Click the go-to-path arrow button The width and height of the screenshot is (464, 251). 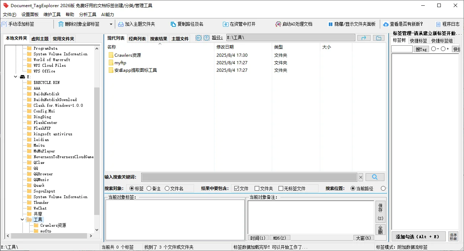364,38
